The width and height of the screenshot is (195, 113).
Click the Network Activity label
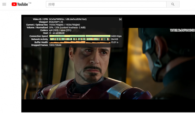[x=40, y=39]
